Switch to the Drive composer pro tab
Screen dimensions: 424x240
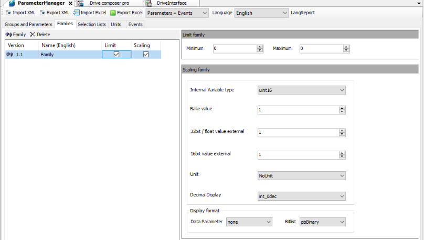point(109,3)
